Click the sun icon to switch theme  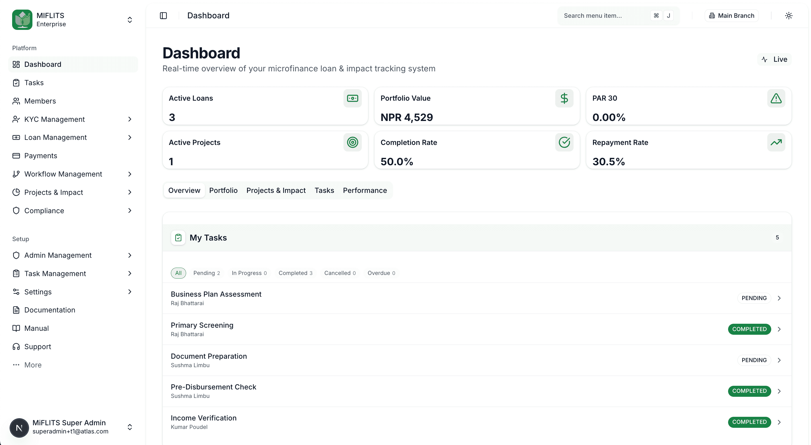[788, 15]
